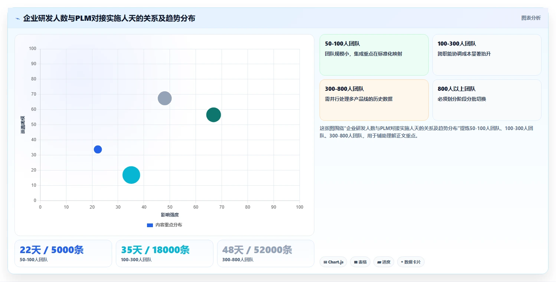Open the 300-800人团队 orange card
This screenshot has width=556, height=282.
coord(374,100)
